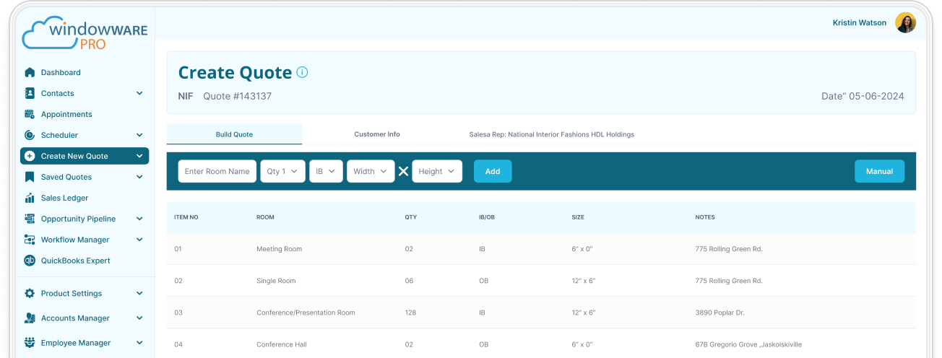Open Kristin Watson's profile avatar
This screenshot has height=358, width=942.
(905, 23)
